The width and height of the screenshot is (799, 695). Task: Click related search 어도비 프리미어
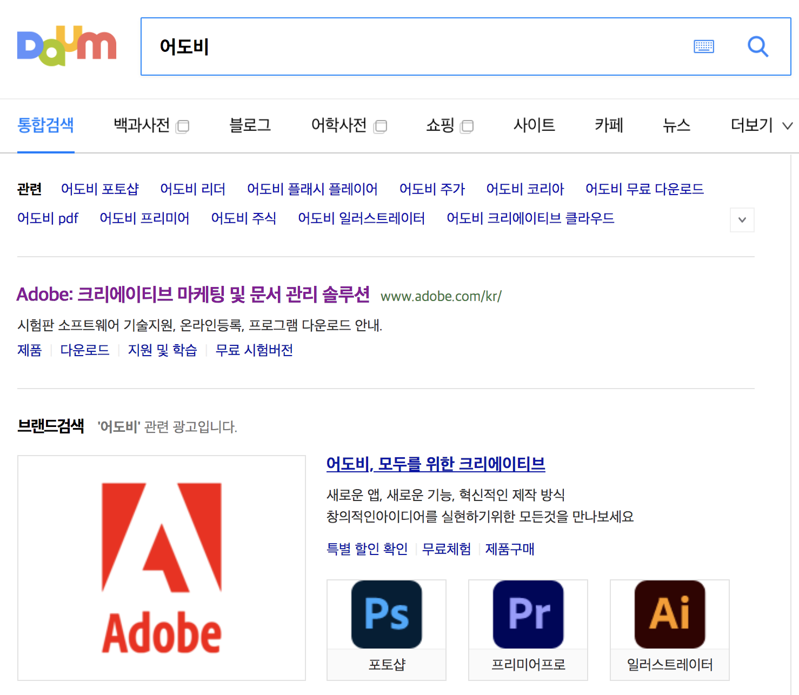[145, 218]
